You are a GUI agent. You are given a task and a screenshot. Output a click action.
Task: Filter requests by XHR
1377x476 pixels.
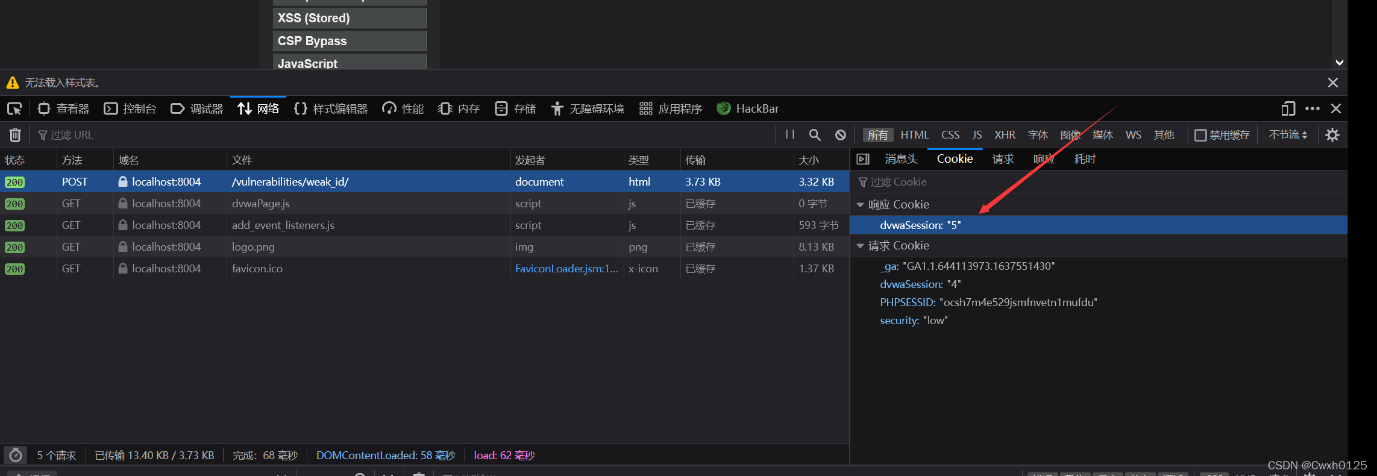[x=1005, y=135]
